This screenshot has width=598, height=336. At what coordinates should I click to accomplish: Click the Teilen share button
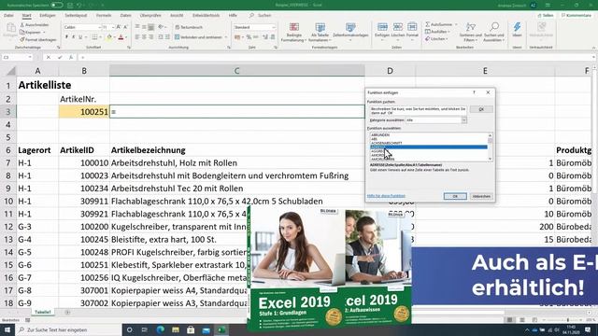pyautogui.click(x=546, y=15)
